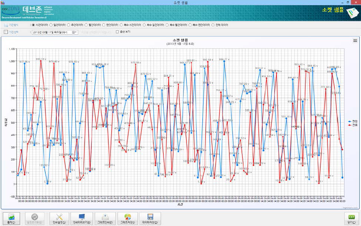Select the 복수 시간데이터 radio button
The height and width of the screenshot is (226, 361).
[x=121, y=25]
